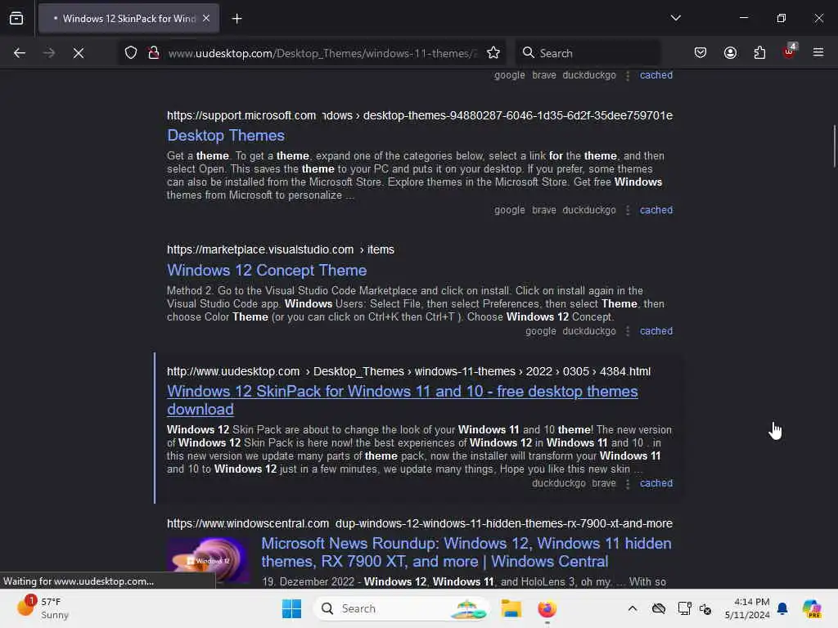The height and width of the screenshot is (628, 838).
Task: Switch to Firefox taskbar icon
Action: click(547, 608)
